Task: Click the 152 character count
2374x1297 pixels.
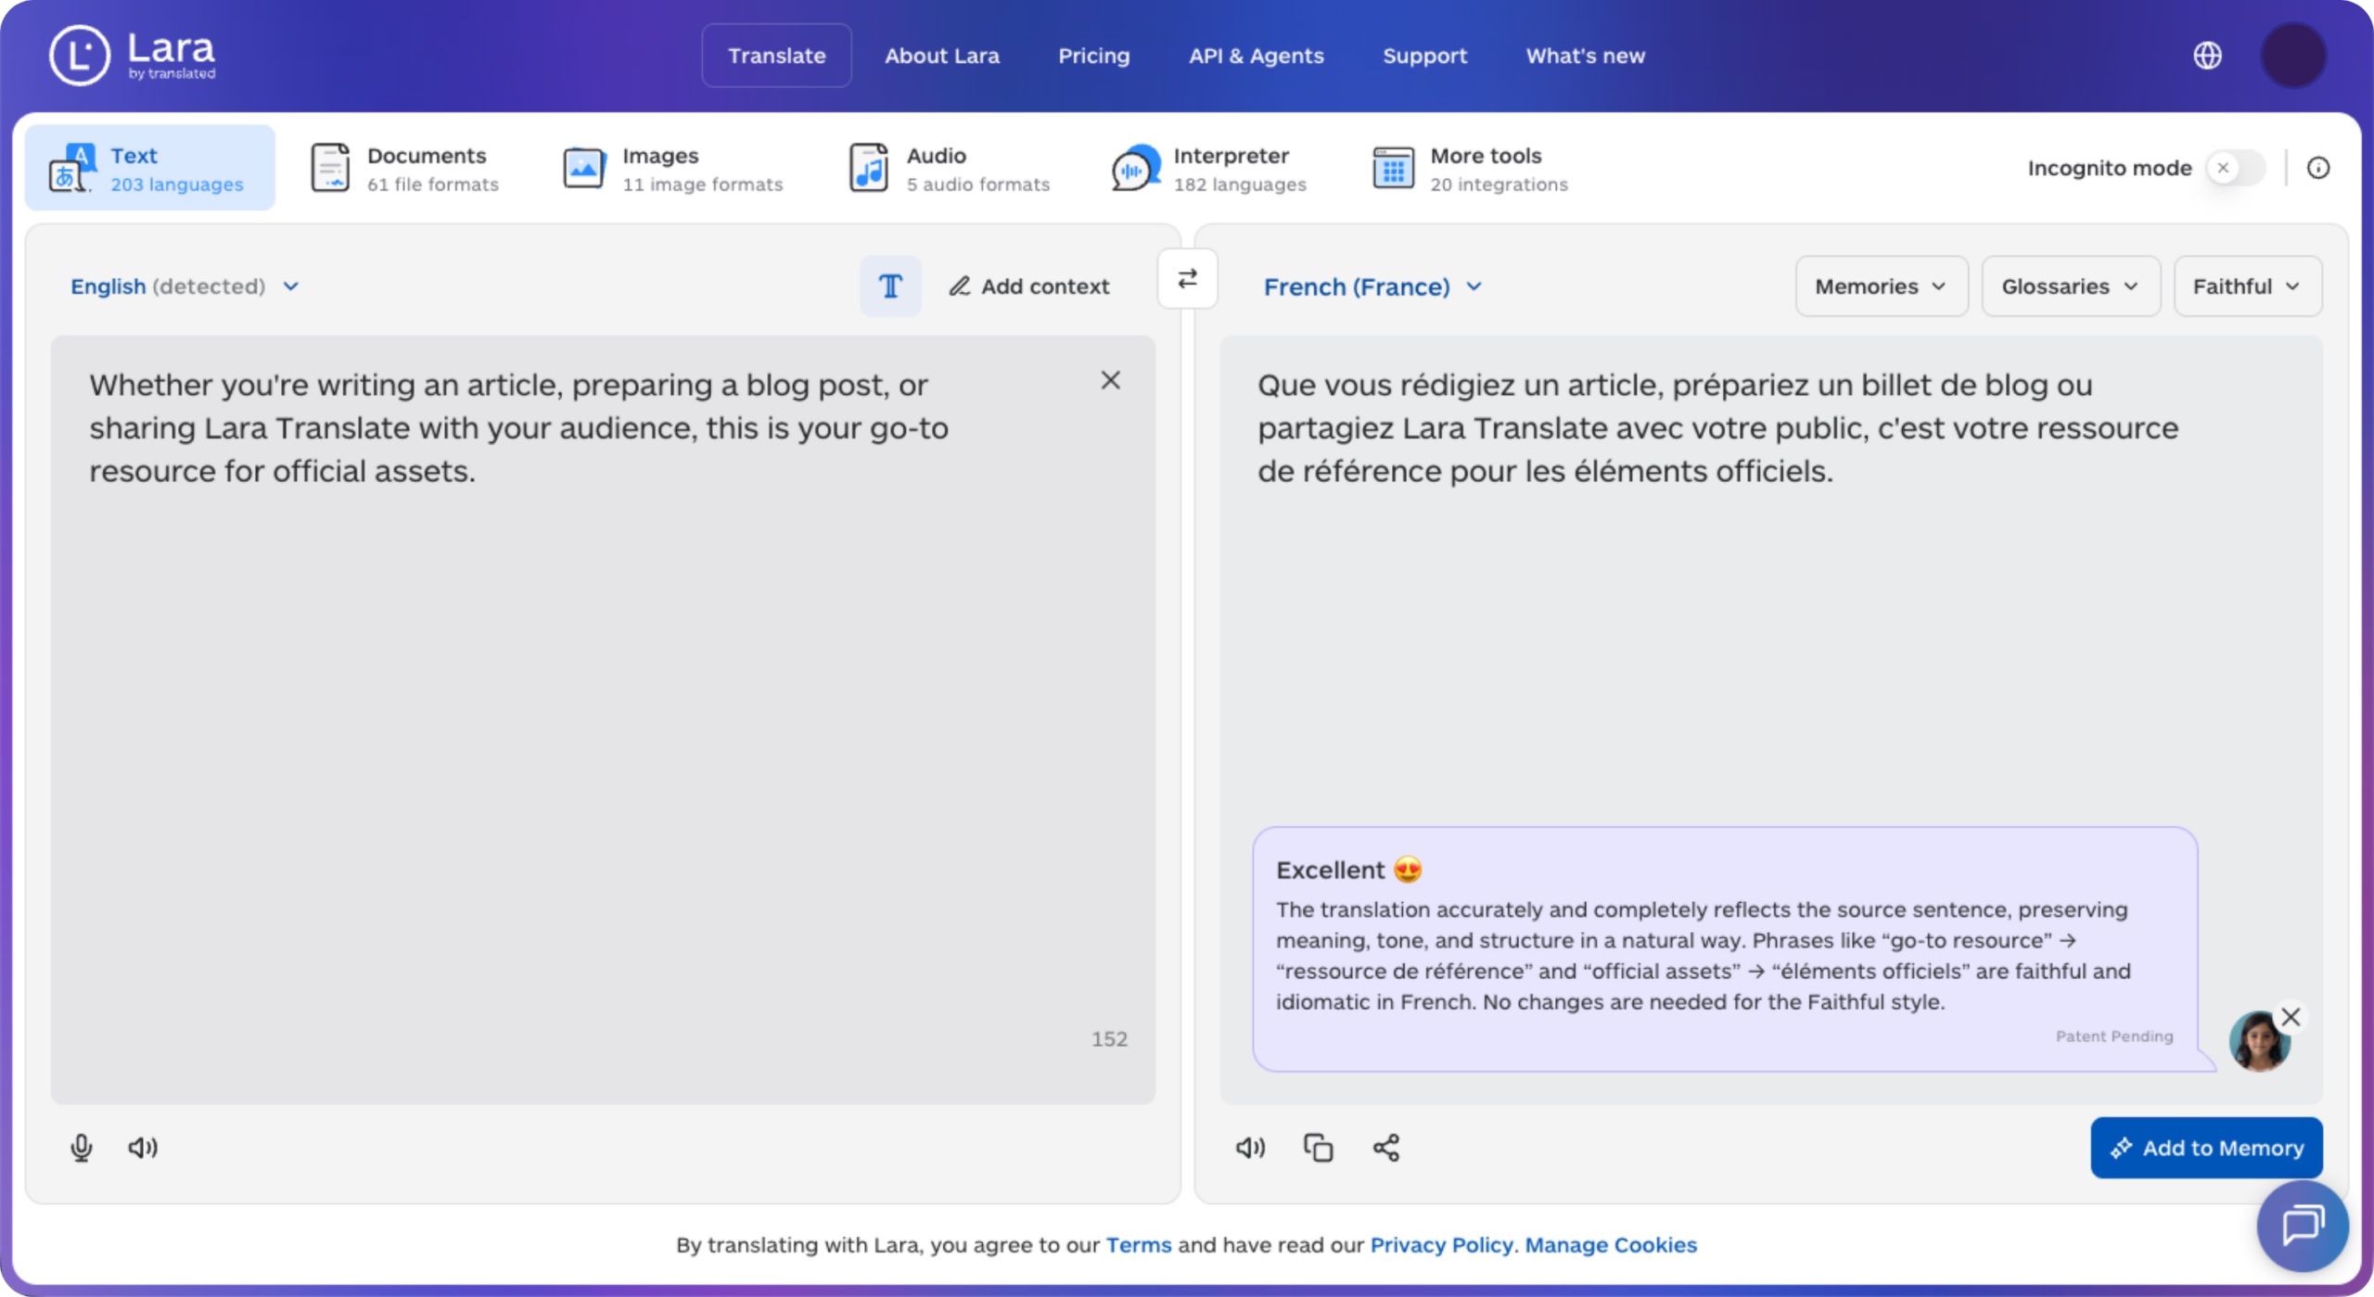Action: click(x=1109, y=1039)
